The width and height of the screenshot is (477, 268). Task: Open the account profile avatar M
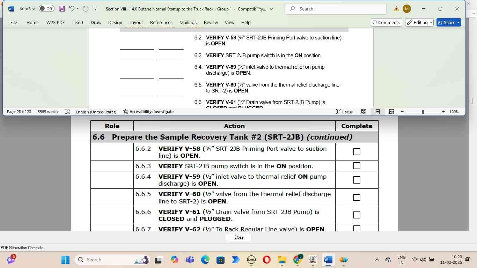pos(407,9)
